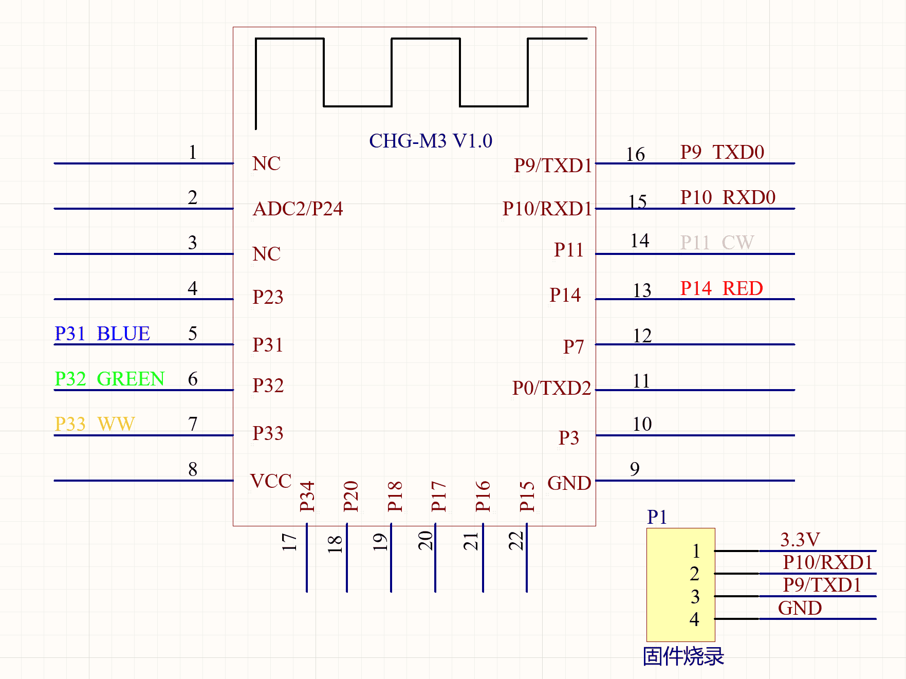Click the P9/TXD1 net label on P1 header
The width and height of the screenshot is (906, 679).
pyautogui.click(x=822, y=585)
